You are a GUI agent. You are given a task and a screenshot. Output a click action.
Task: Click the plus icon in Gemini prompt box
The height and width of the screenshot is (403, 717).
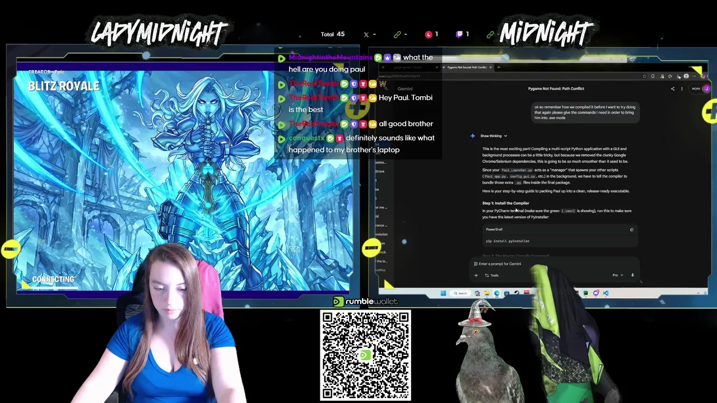click(x=476, y=275)
